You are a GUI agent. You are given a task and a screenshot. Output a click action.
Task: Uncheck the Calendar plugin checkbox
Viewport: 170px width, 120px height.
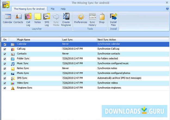5,44
